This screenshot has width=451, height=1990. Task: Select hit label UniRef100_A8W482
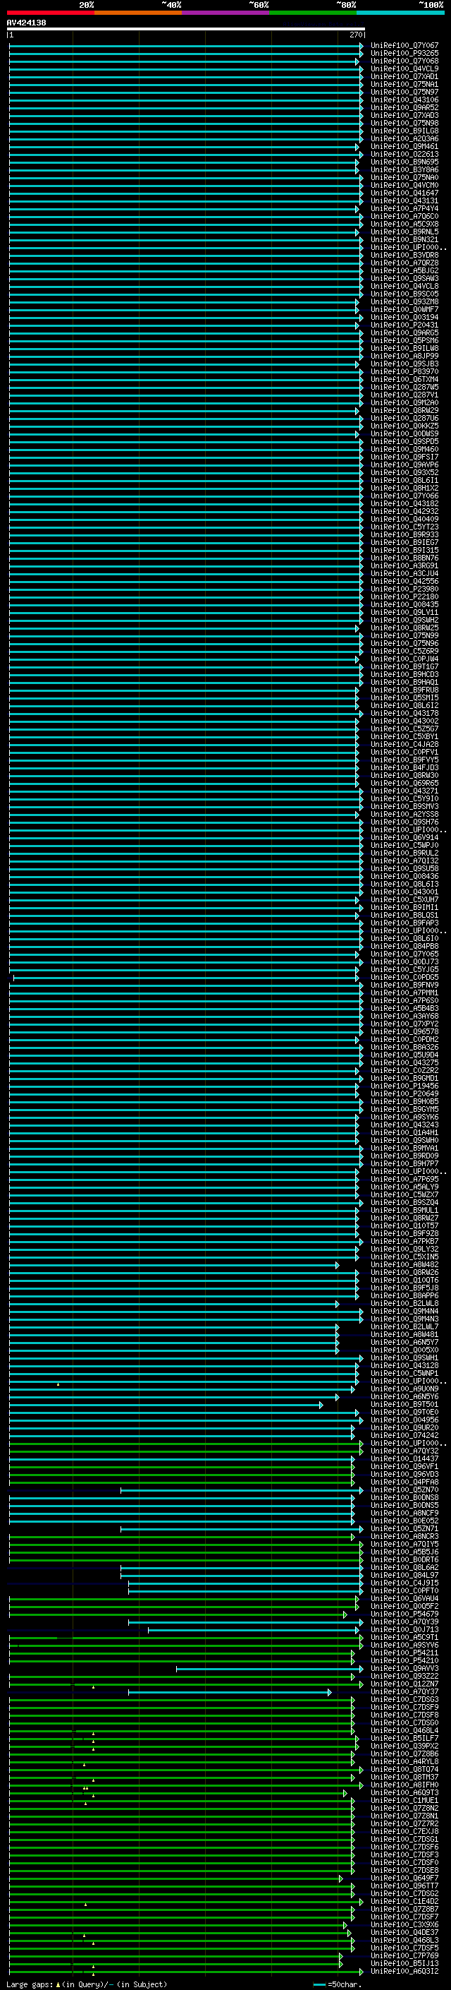coord(404,1266)
